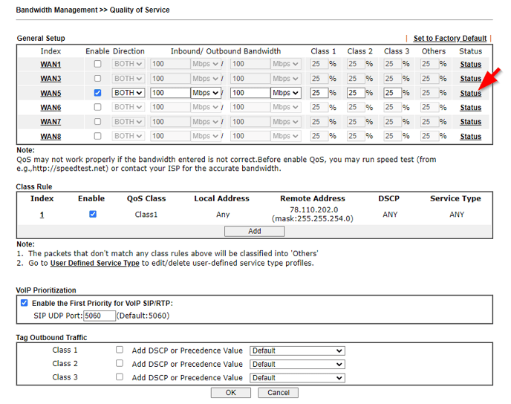This screenshot has height=404, width=511.
Task: Enable QoS checkbox for WAN1
Action: 97,64
